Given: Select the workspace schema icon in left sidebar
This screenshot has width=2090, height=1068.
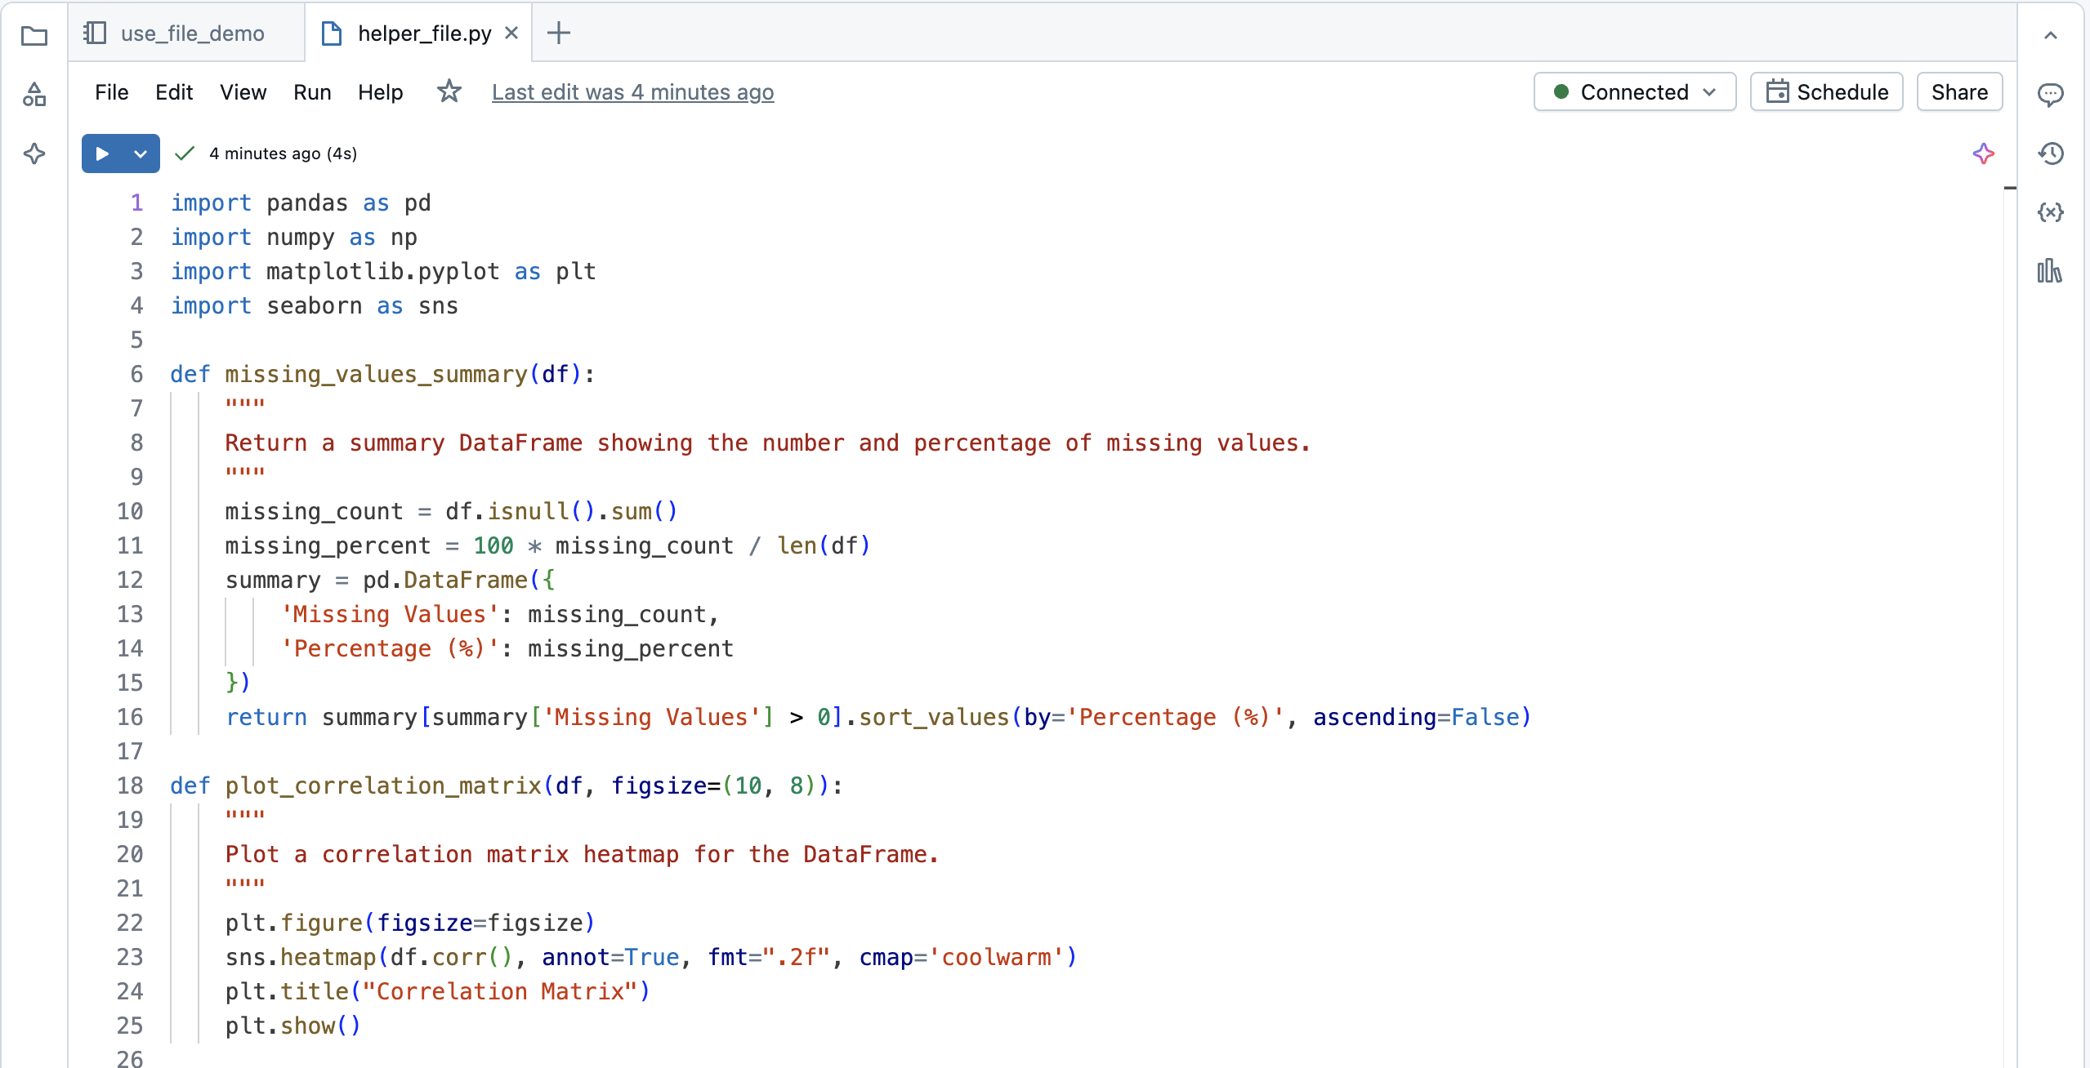Looking at the screenshot, I should pyautogui.click(x=33, y=94).
